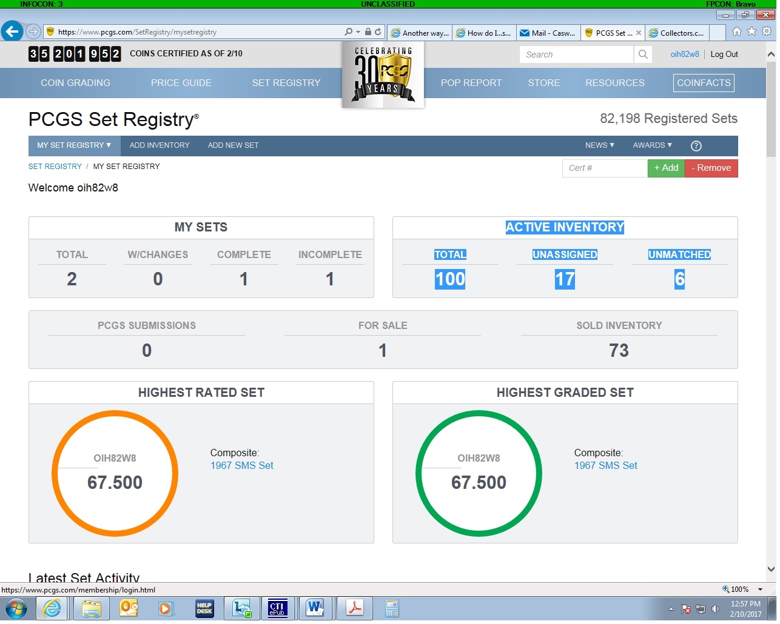Show hidden tray icons arrow
The image size is (780, 624).
[x=671, y=609]
